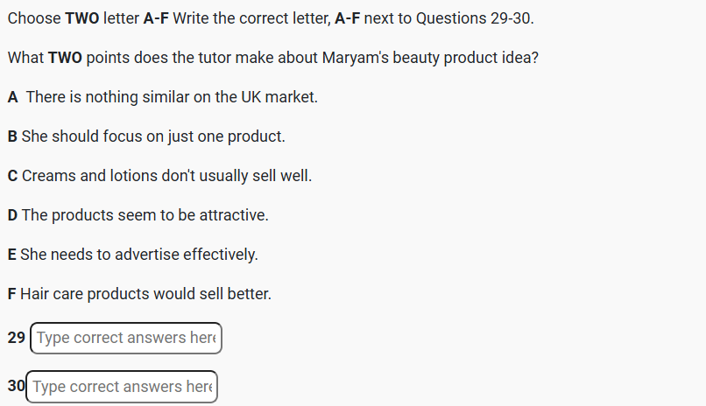The width and height of the screenshot is (706, 406).
Task: Click the answer field for Question 29
Action: 125,338
